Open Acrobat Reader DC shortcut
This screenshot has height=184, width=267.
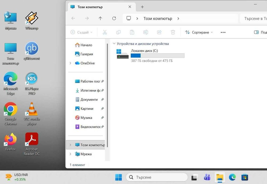32,144
